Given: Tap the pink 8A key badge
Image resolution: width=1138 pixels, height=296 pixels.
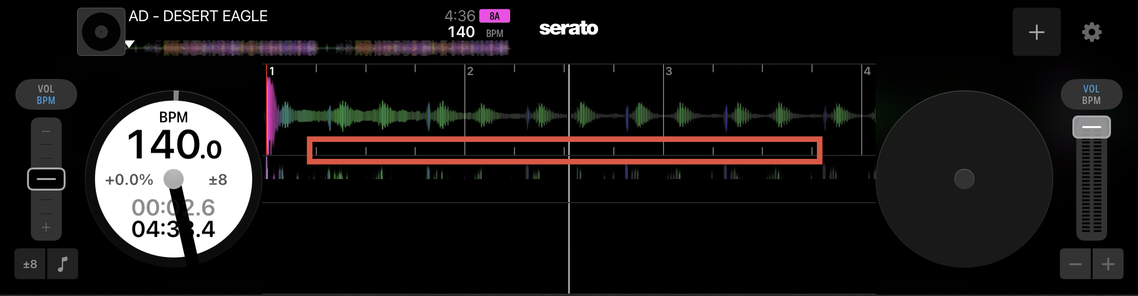Looking at the screenshot, I should pyautogui.click(x=494, y=16).
